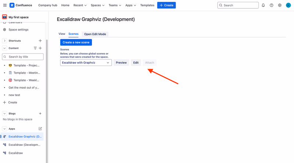Open the help question-mark icon
The width and height of the screenshot is (294, 163).
click(x=272, y=5)
